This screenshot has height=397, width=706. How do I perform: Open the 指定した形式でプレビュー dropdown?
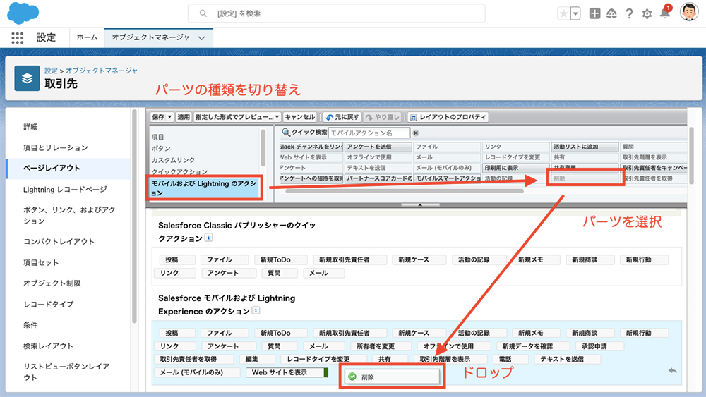pyautogui.click(x=237, y=117)
